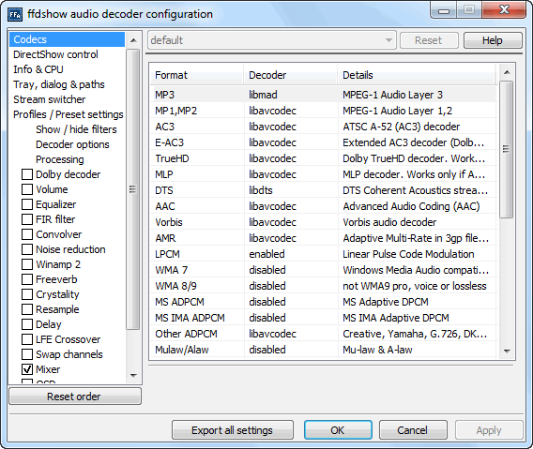Select the AAC format row
This screenshot has height=449, width=533.
[323, 206]
